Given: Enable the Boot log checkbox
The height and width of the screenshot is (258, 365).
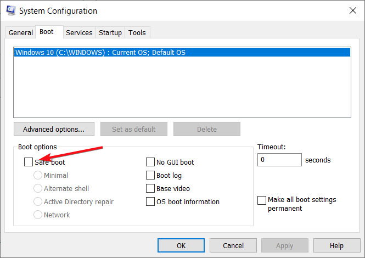Looking at the screenshot, I should point(150,175).
